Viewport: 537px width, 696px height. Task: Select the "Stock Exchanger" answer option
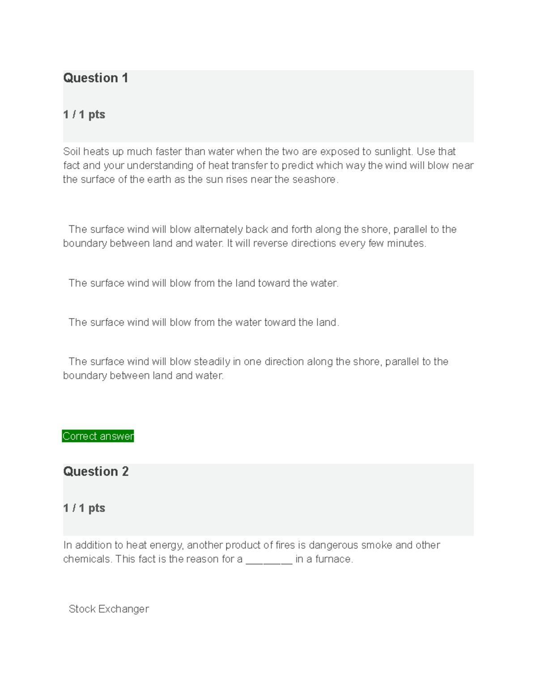pyautogui.click(x=109, y=609)
